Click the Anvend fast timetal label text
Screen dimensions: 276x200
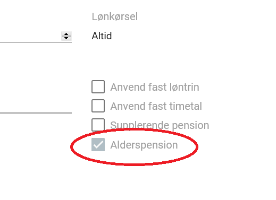click(x=156, y=106)
